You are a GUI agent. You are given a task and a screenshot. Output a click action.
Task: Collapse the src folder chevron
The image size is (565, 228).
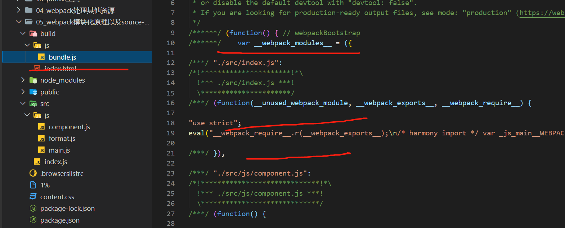click(x=23, y=103)
